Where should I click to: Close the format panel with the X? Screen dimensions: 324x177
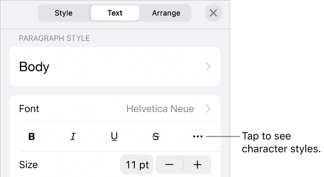213,13
